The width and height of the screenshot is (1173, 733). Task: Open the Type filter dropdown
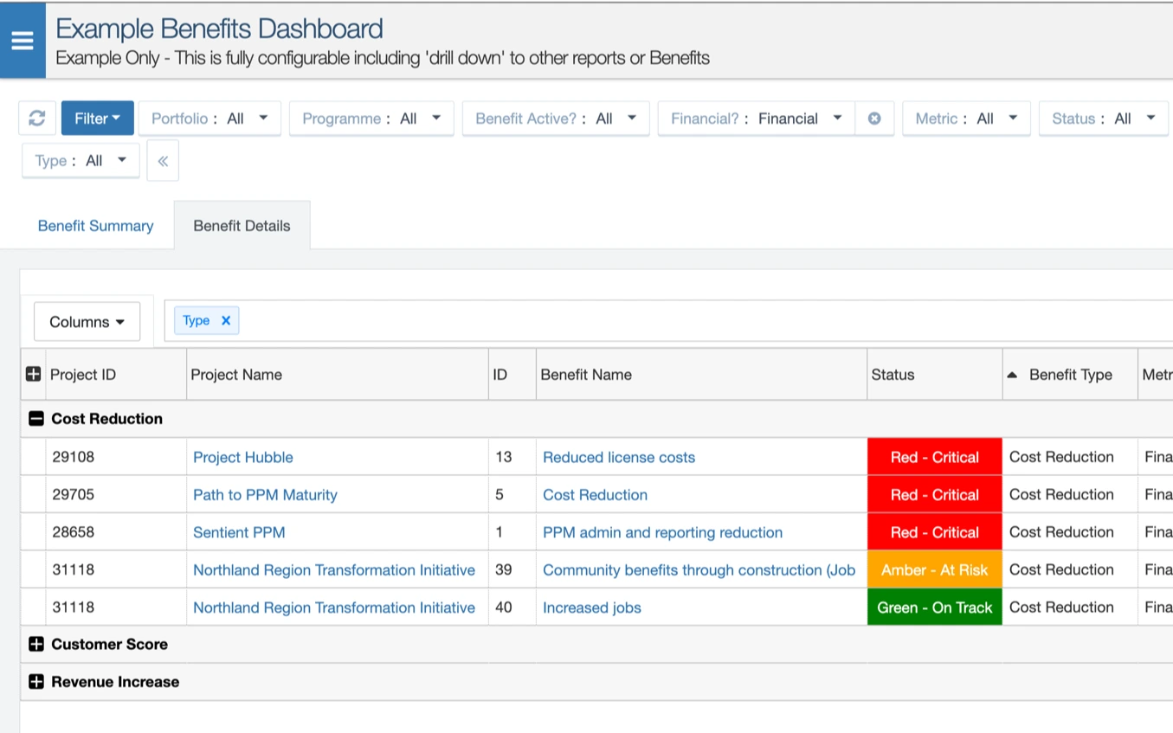coord(81,161)
